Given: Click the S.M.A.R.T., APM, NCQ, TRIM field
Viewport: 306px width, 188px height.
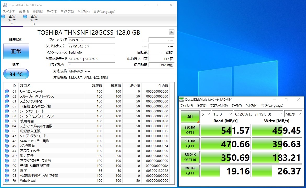Looking at the screenshot, I should 121,77.
